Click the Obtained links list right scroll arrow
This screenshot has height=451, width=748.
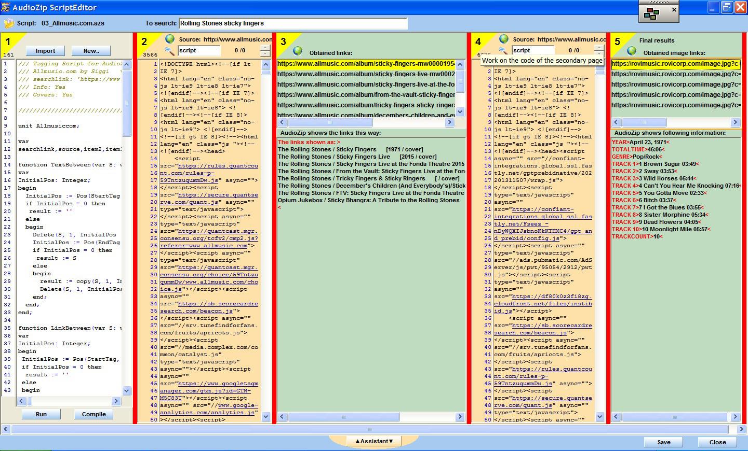pyautogui.click(x=450, y=122)
